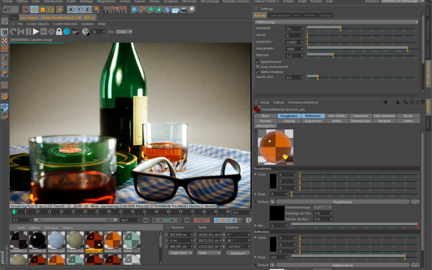Select the Move tool in top toolbar
Viewport: 432px width, 270px height.
[34, 9]
